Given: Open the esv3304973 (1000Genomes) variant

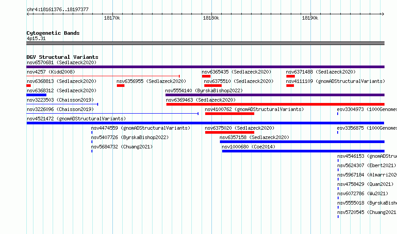Looking at the screenshot, I should tap(367, 109).
